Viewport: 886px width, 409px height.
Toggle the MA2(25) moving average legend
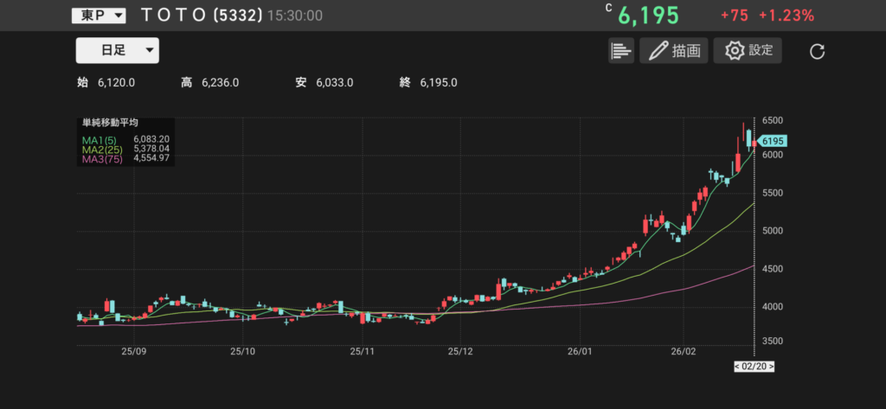coord(101,149)
